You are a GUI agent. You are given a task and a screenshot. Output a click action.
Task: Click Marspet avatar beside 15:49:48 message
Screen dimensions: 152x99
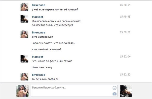click(24, 19)
